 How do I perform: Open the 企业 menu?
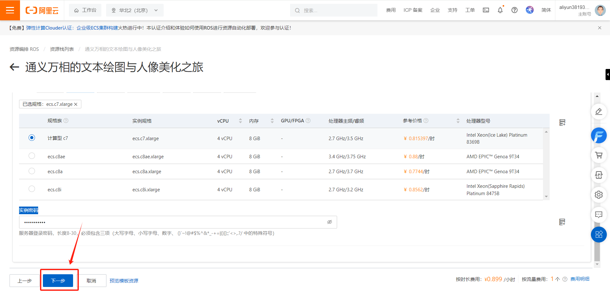coord(435,10)
